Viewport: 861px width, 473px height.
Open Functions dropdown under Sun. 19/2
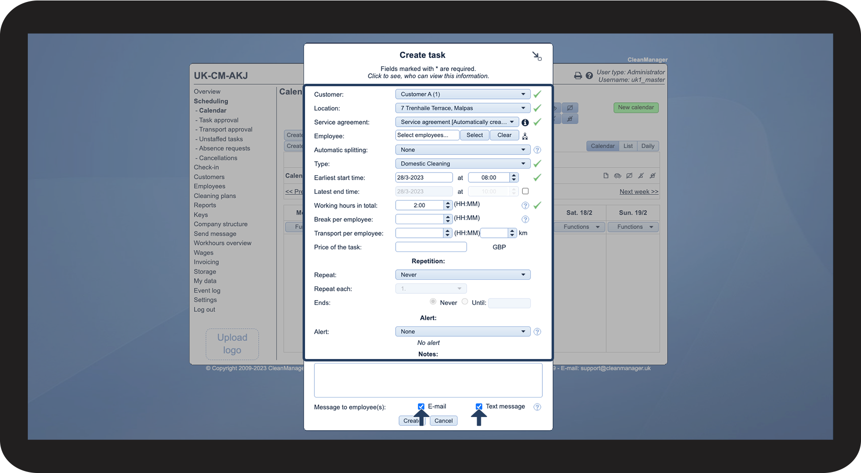point(633,227)
